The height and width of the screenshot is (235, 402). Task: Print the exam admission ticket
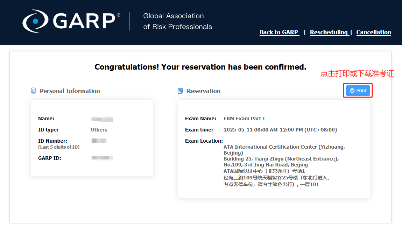tap(358, 91)
